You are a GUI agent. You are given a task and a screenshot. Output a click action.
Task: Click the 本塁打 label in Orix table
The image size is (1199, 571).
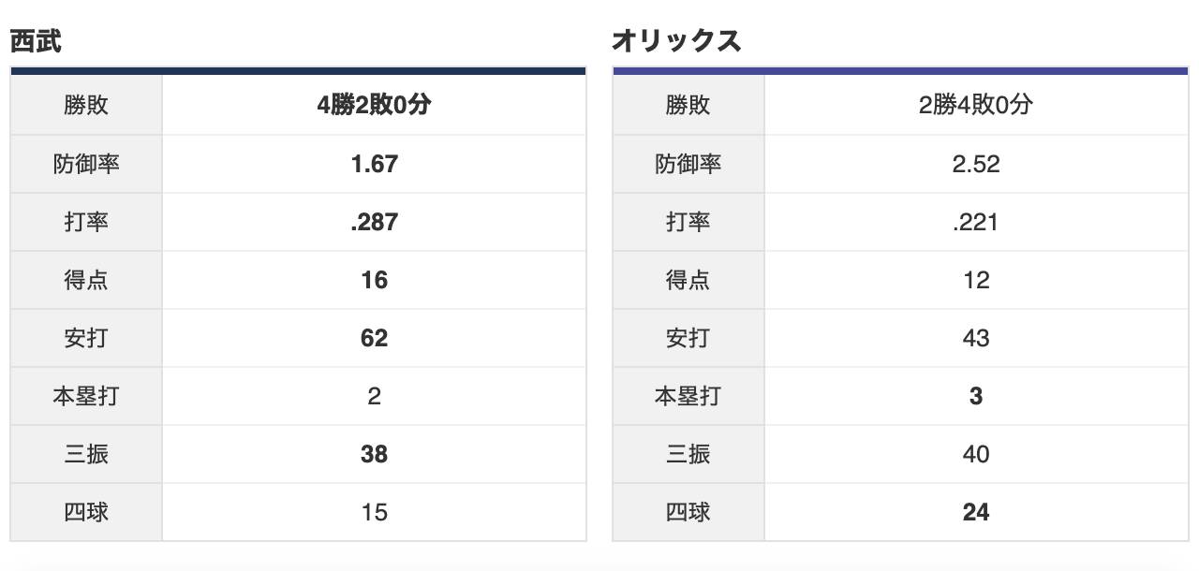688,396
